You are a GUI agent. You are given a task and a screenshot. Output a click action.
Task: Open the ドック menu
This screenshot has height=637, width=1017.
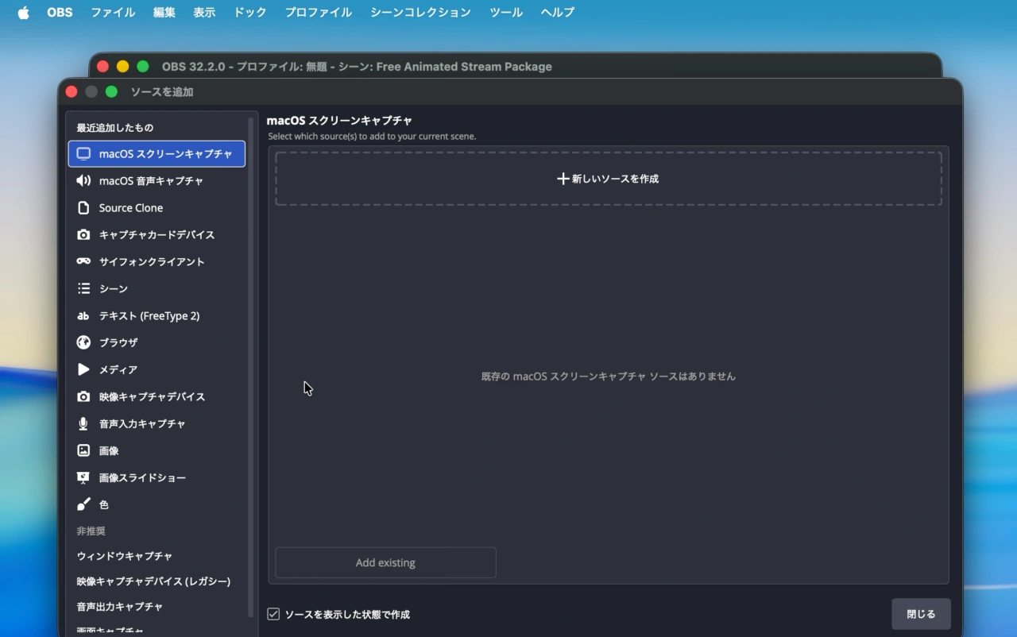pos(250,13)
